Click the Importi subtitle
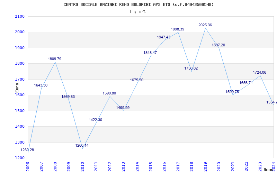The height and width of the screenshot is (173, 277). 138,12
